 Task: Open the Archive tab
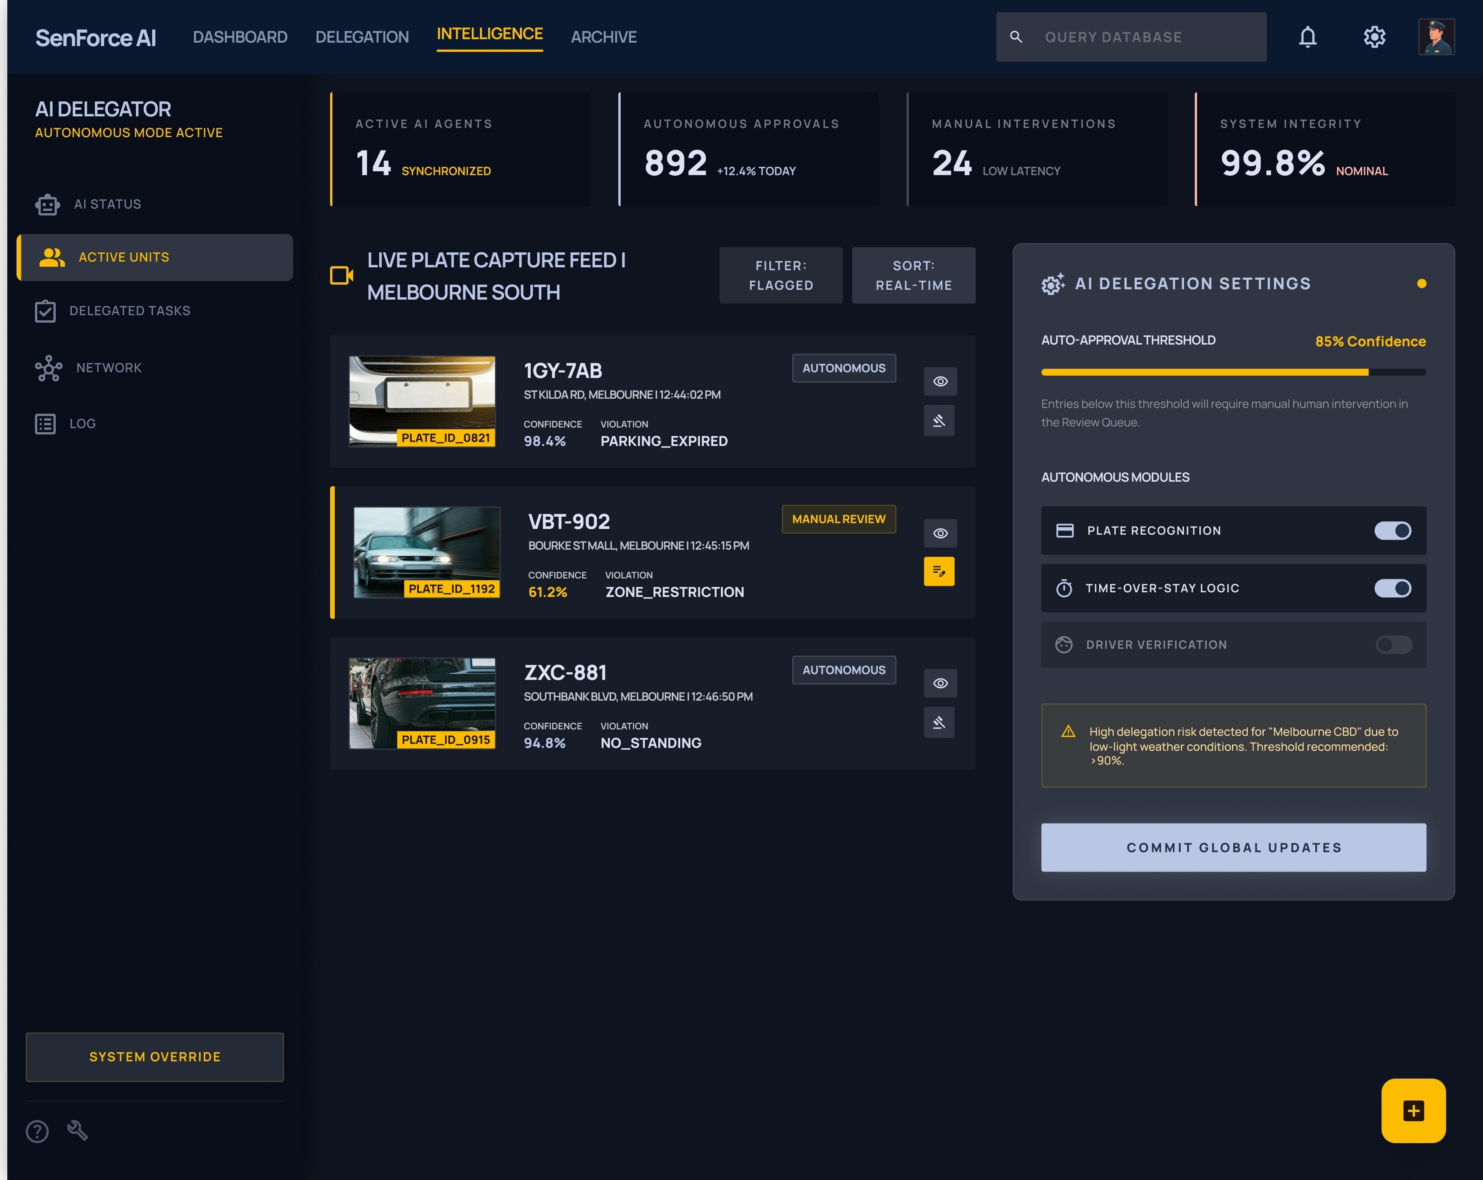pos(604,37)
